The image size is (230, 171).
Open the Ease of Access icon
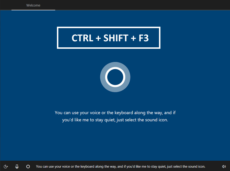pos(6,166)
